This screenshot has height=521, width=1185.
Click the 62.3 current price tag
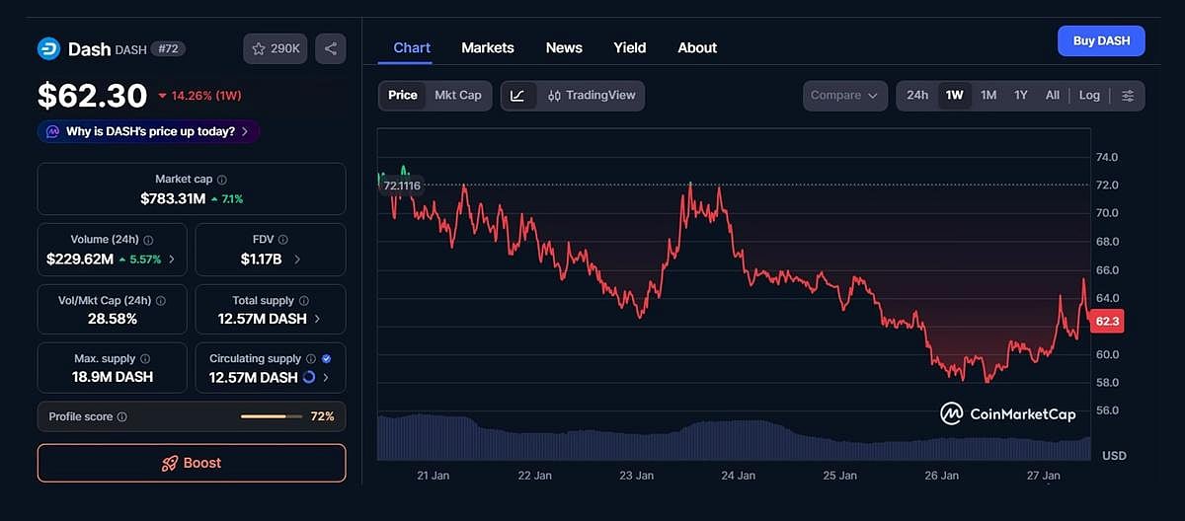(x=1107, y=321)
